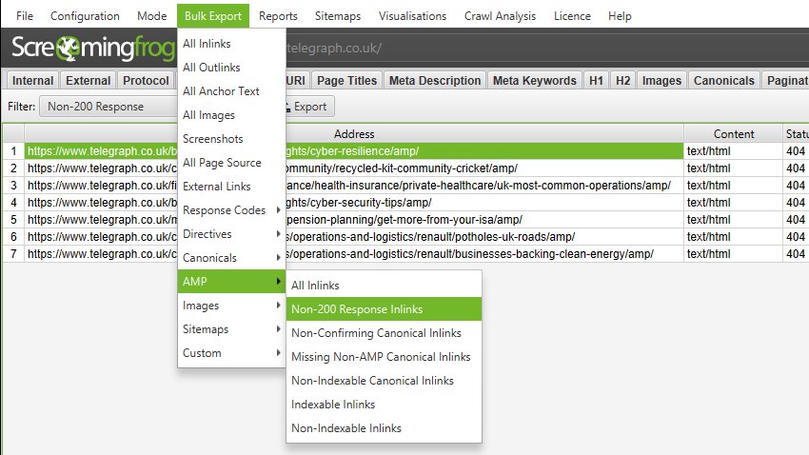The width and height of the screenshot is (809, 455).
Task: Expand the Directives submenu
Action: coord(231,234)
